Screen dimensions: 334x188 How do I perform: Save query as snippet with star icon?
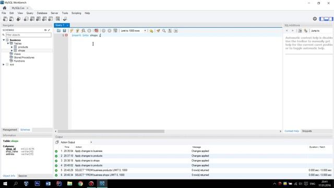(x=151, y=31)
